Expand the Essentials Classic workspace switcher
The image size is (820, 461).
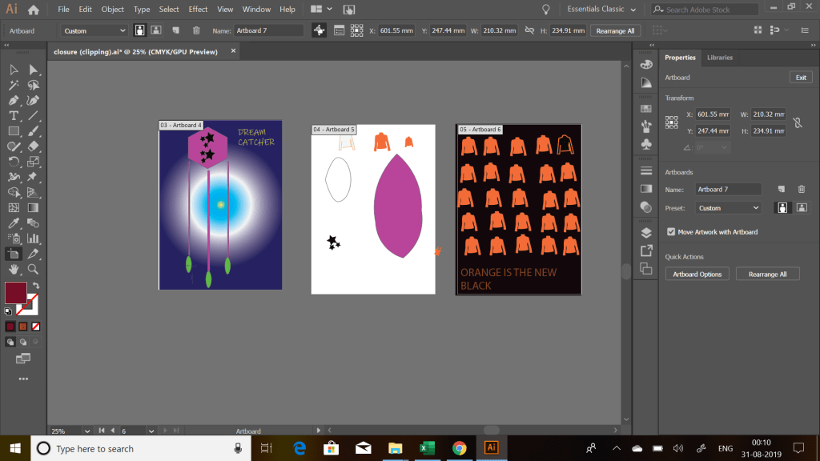(x=601, y=10)
